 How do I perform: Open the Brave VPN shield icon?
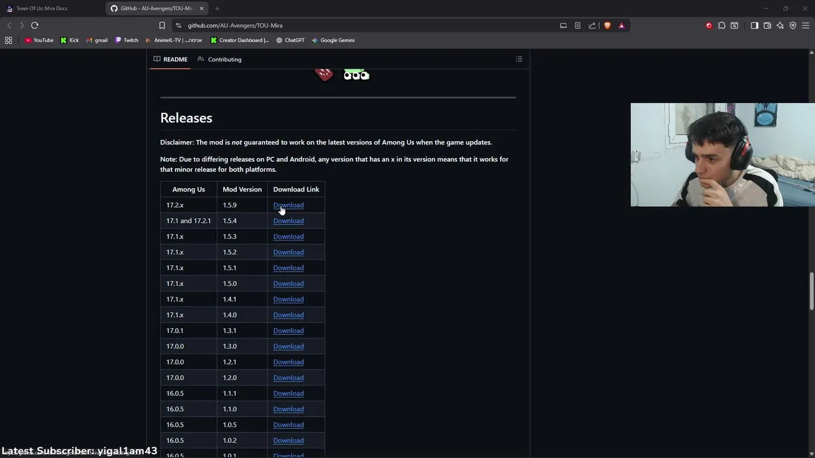point(793,25)
